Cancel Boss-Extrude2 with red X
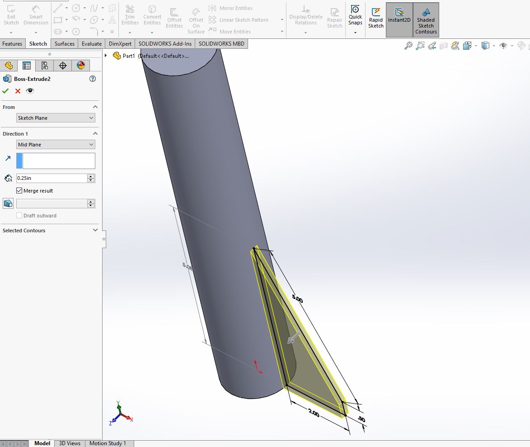530x447 pixels. coord(17,90)
